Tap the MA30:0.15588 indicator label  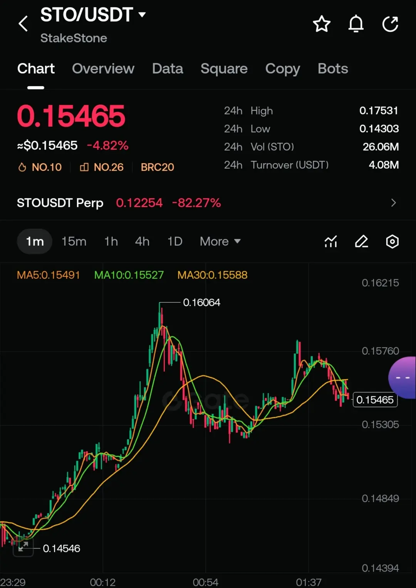[213, 275]
